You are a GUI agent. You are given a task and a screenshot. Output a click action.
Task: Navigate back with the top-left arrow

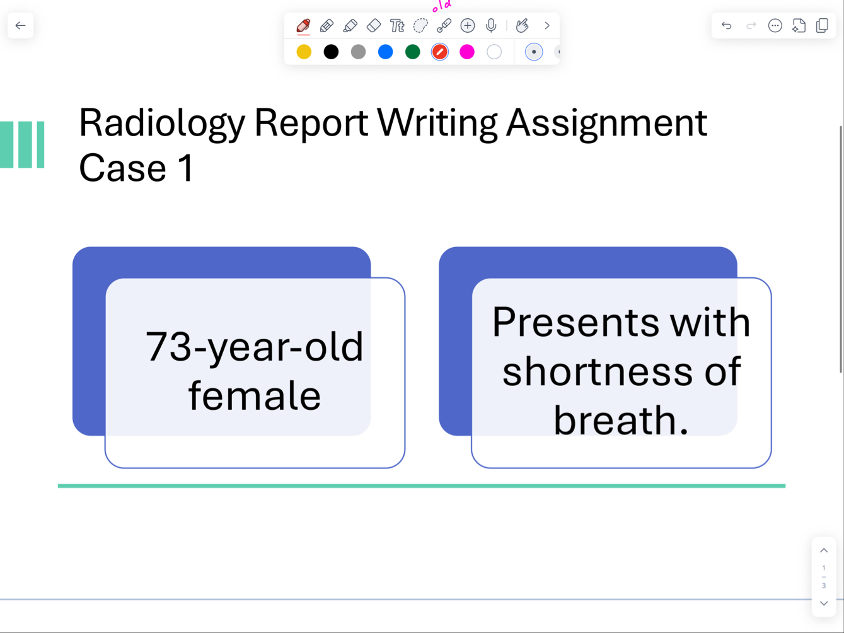point(20,25)
